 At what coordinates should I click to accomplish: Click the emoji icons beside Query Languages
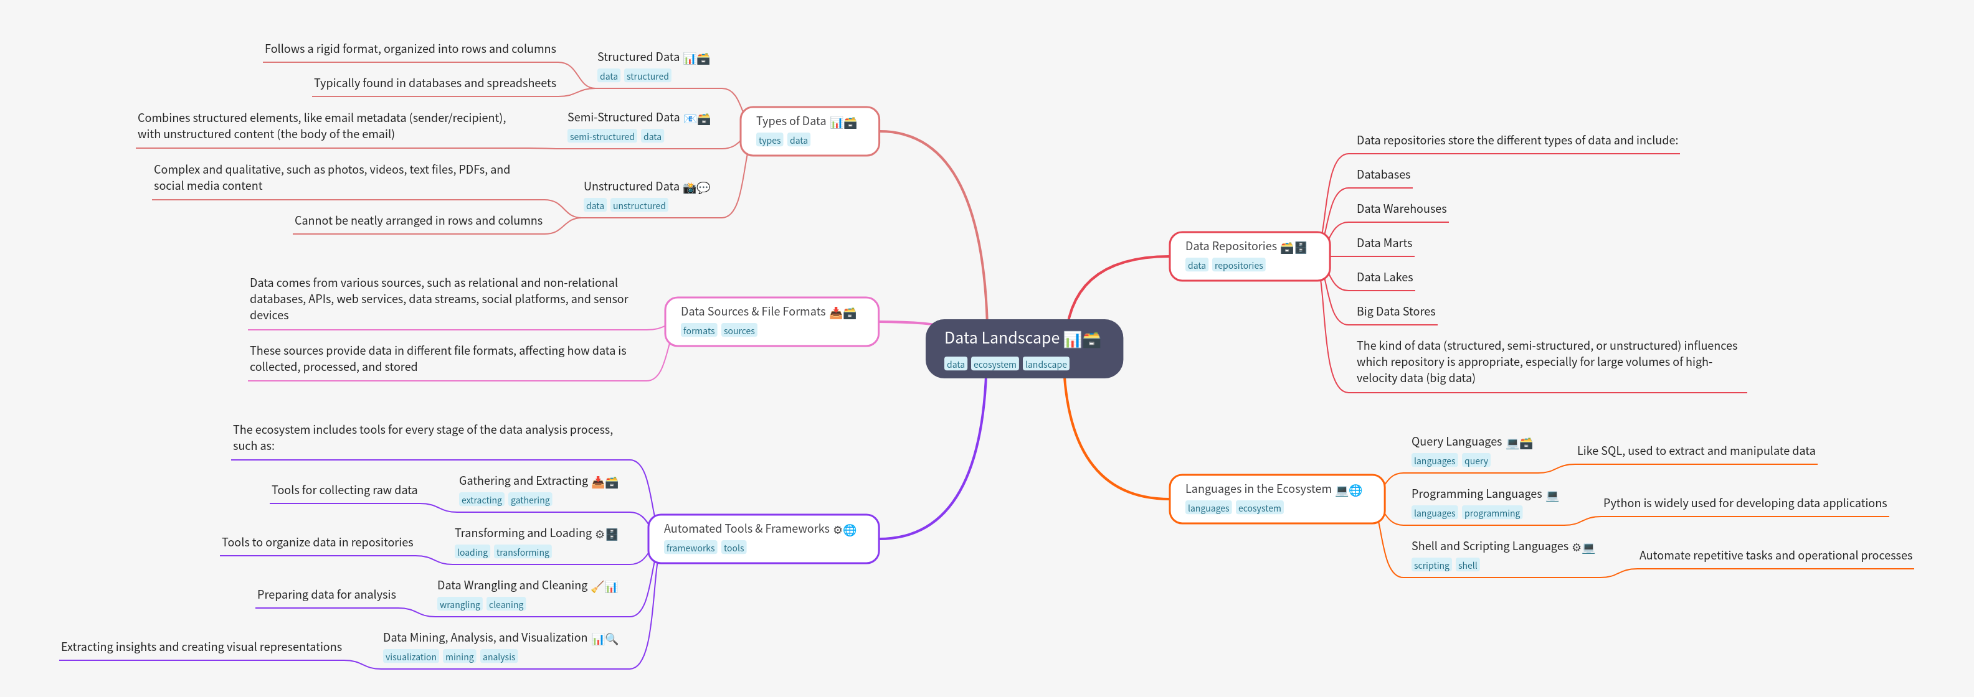click(1519, 442)
